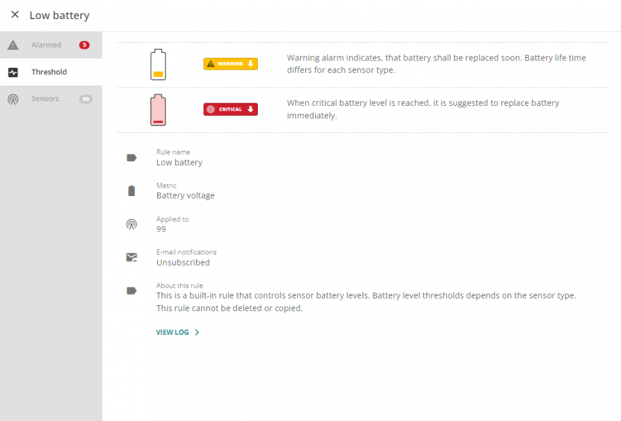The image size is (621, 421).
Task: Click the yellow warning battery icon
Action: (158, 64)
